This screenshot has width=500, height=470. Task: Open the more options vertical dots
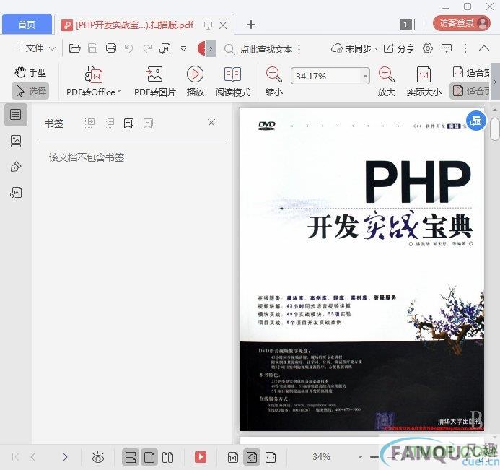tap(465, 48)
